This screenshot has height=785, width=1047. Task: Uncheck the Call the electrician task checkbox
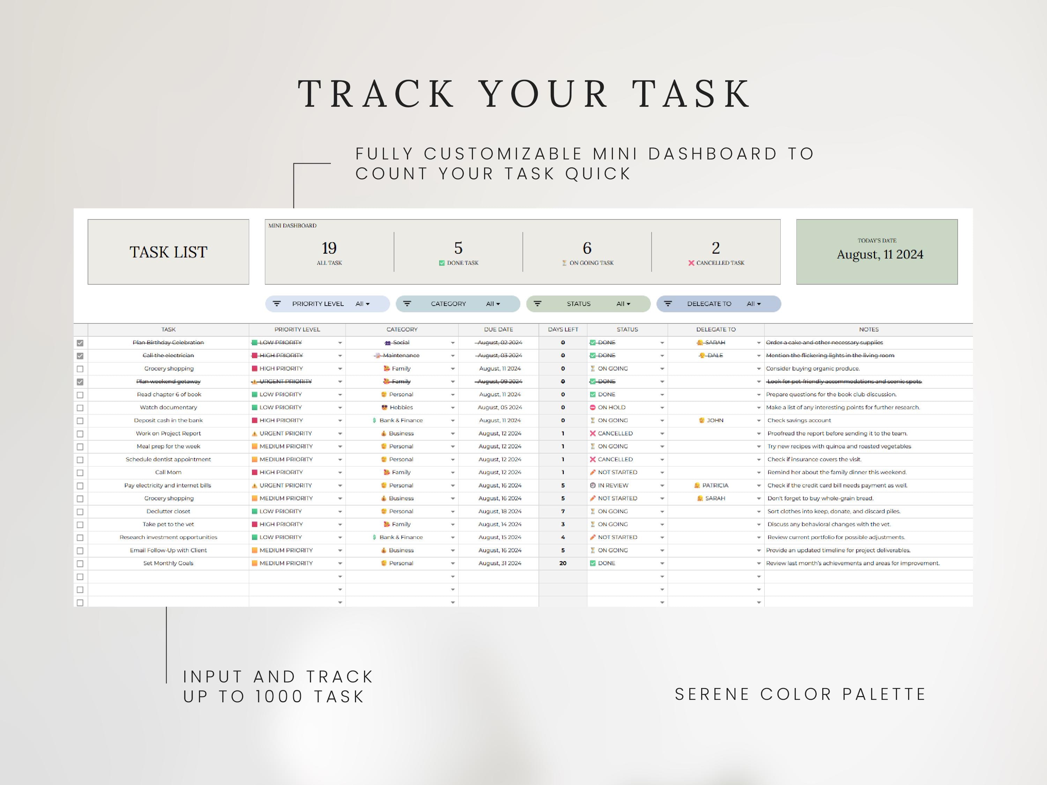pos(81,356)
